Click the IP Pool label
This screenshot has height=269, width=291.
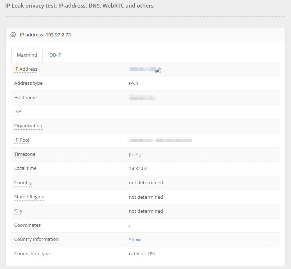[x=22, y=140]
